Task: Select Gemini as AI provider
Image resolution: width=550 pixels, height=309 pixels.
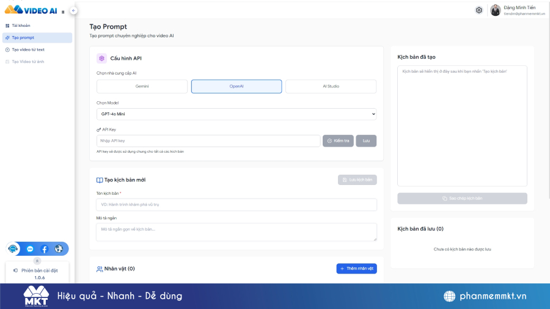Action: point(142,86)
